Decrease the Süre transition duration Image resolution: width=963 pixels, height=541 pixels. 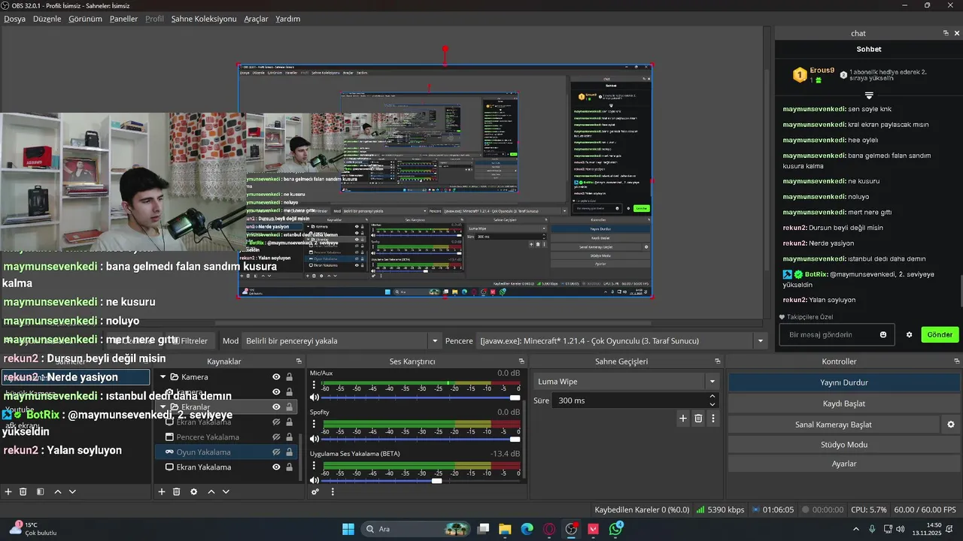[712, 404]
